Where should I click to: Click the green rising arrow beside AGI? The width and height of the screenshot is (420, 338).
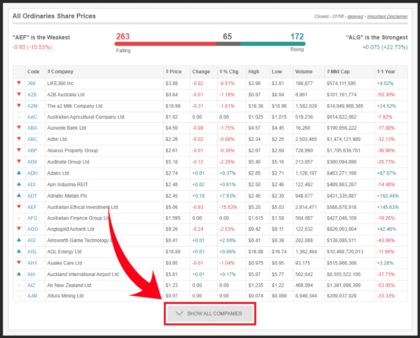(x=19, y=240)
